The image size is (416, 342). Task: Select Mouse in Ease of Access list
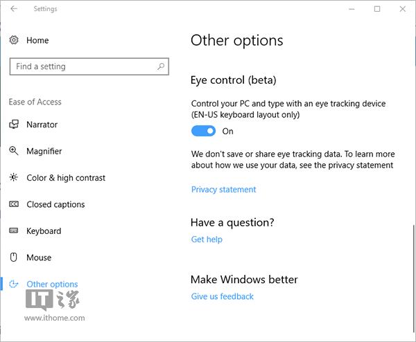(39, 258)
